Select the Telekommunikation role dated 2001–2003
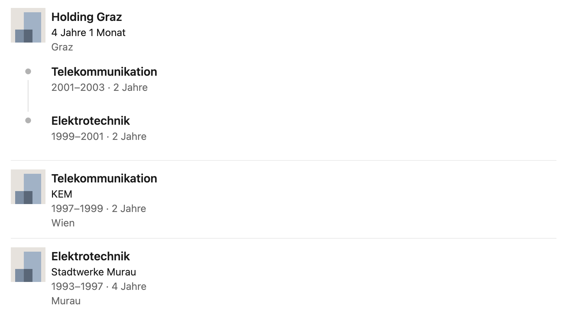This screenshot has width=568, height=318. pyautogui.click(x=104, y=72)
